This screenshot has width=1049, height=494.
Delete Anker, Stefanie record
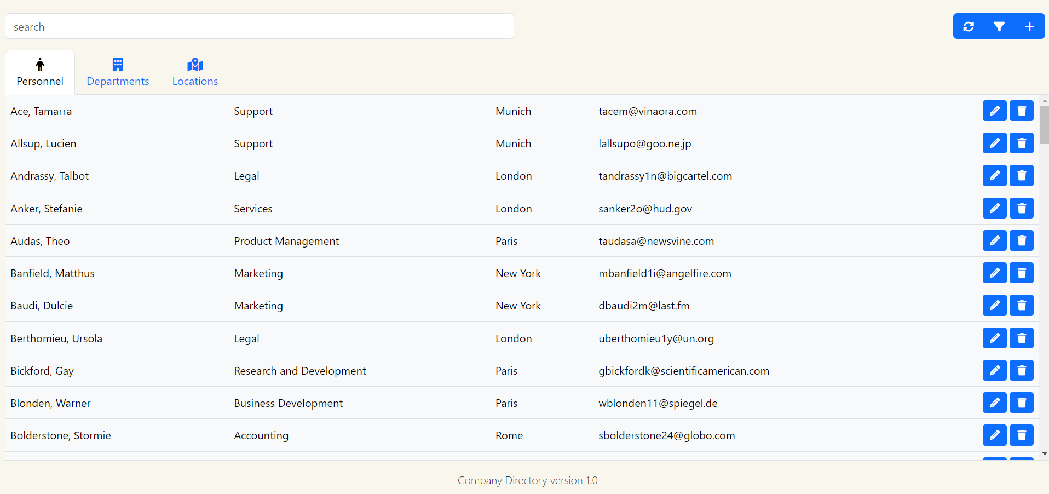pos(1022,208)
